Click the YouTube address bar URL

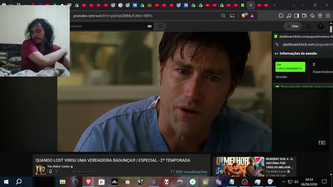click(x=113, y=16)
